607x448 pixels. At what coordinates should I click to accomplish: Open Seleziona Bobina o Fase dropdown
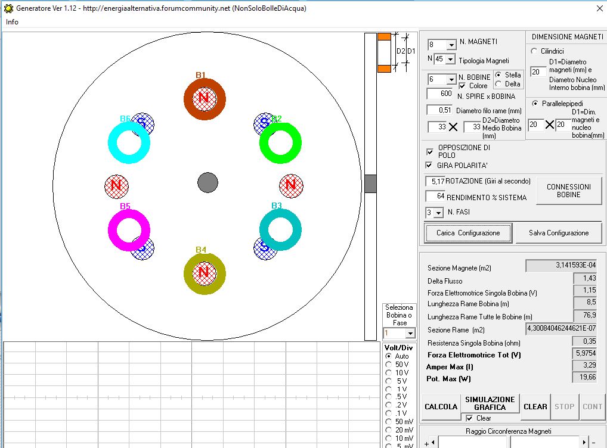coord(410,333)
